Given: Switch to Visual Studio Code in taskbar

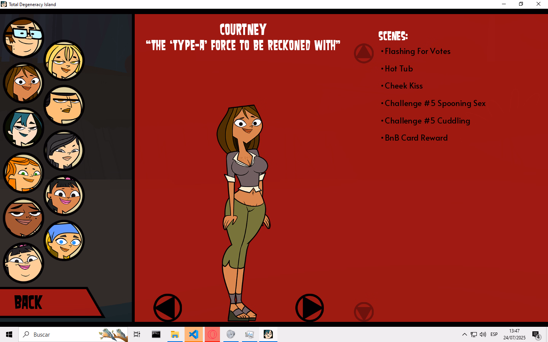Looking at the screenshot, I should 194,334.
